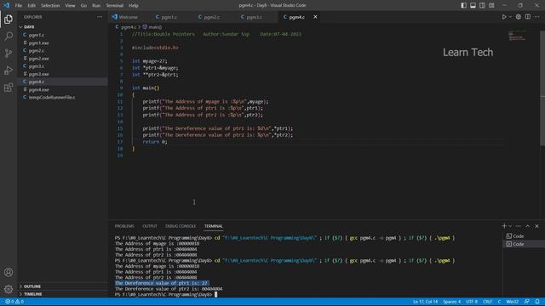Open the File menu
Image resolution: width=545 pixels, height=306 pixels.
pyautogui.click(x=19, y=6)
